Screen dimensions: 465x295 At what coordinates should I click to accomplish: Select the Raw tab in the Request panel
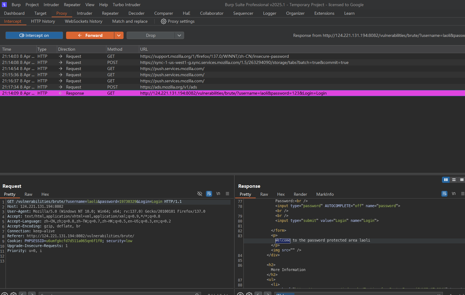tap(28, 194)
